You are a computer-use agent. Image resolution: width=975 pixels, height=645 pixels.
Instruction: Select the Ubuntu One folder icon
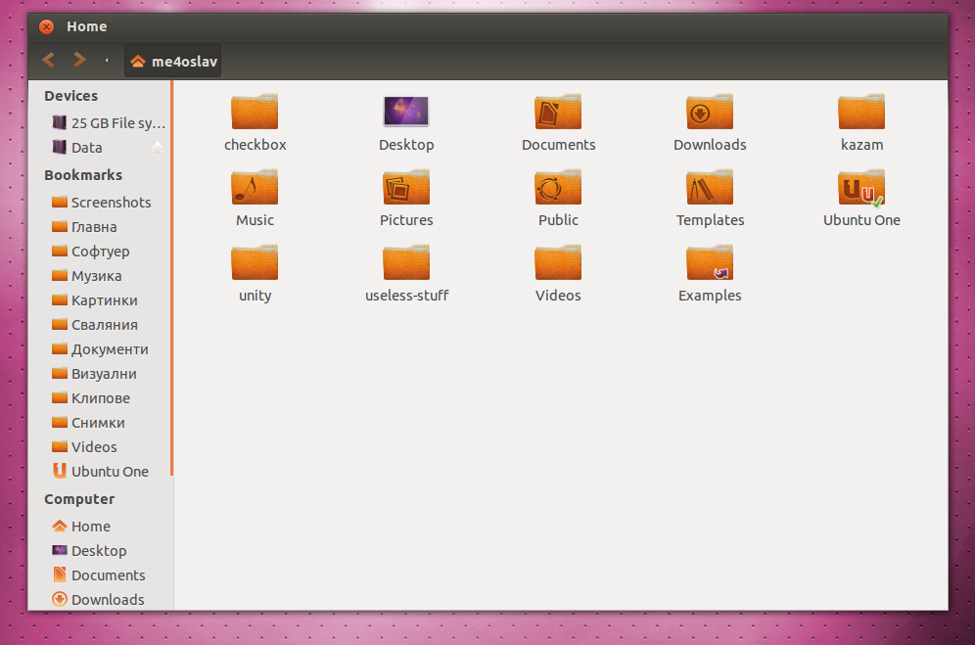point(861,188)
